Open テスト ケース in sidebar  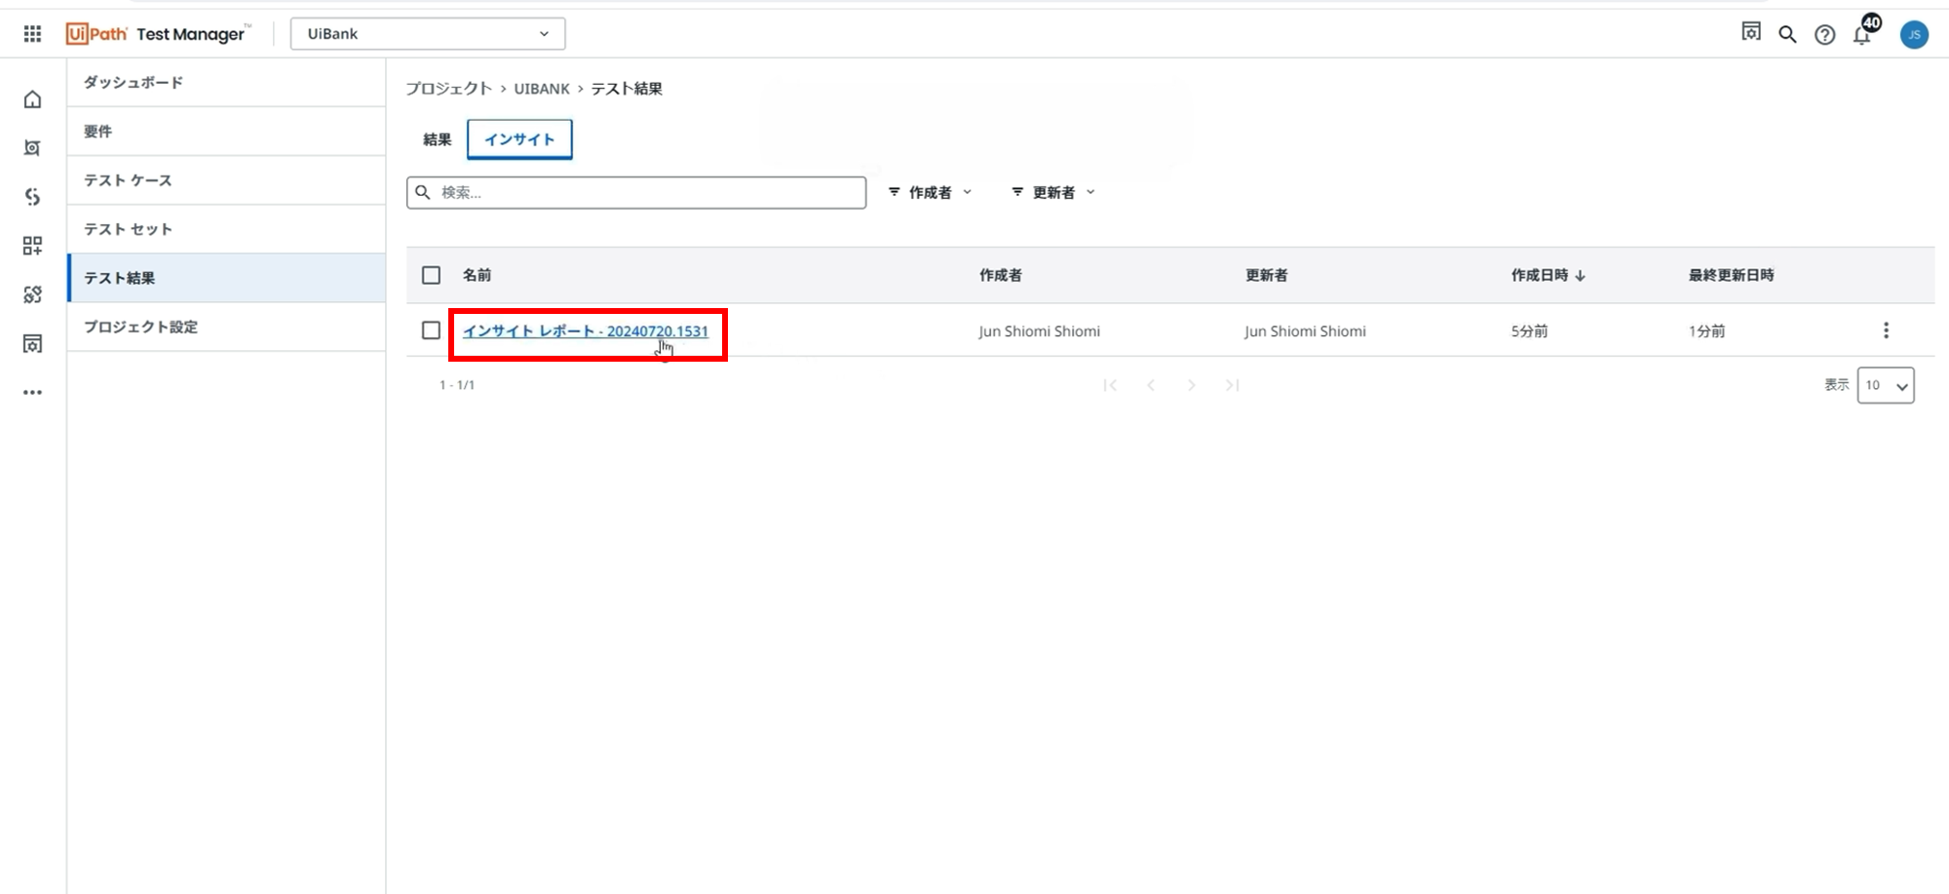(x=226, y=180)
